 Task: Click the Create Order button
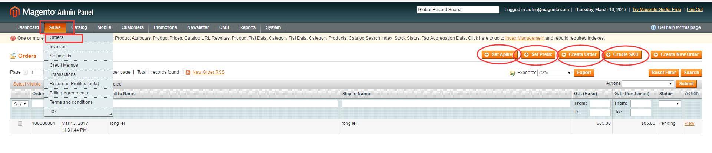click(579, 54)
